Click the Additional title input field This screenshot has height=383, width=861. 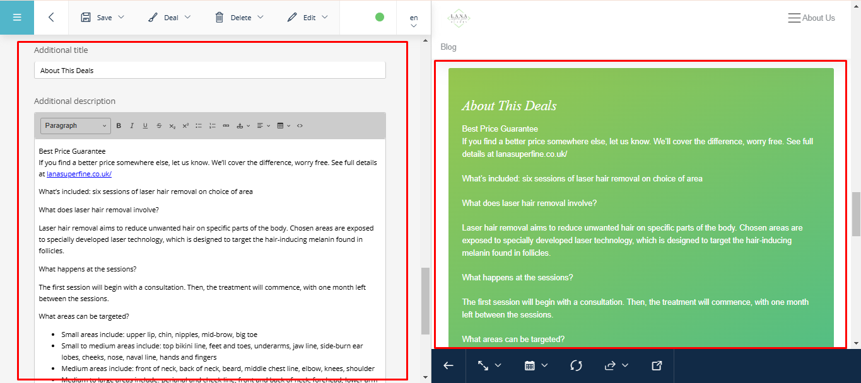(x=209, y=71)
